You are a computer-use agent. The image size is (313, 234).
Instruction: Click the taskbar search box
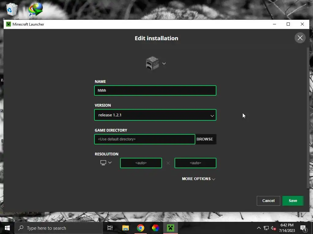[59, 228]
